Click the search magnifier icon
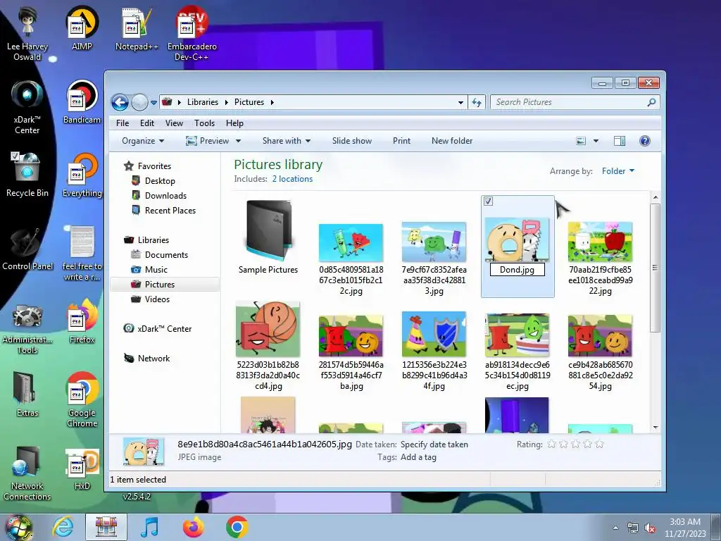721x541 pixels. pyautogui.click(x=651, y=102)
